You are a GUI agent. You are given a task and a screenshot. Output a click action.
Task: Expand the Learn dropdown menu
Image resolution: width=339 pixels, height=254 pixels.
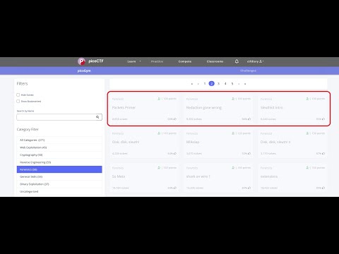pyautogui.click(x=134, y=61)
